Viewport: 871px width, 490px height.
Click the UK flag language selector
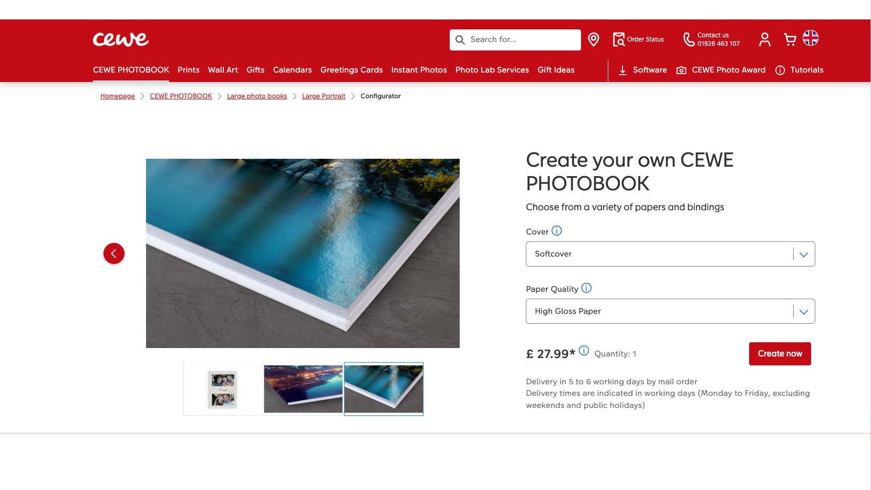click(811, 38)
